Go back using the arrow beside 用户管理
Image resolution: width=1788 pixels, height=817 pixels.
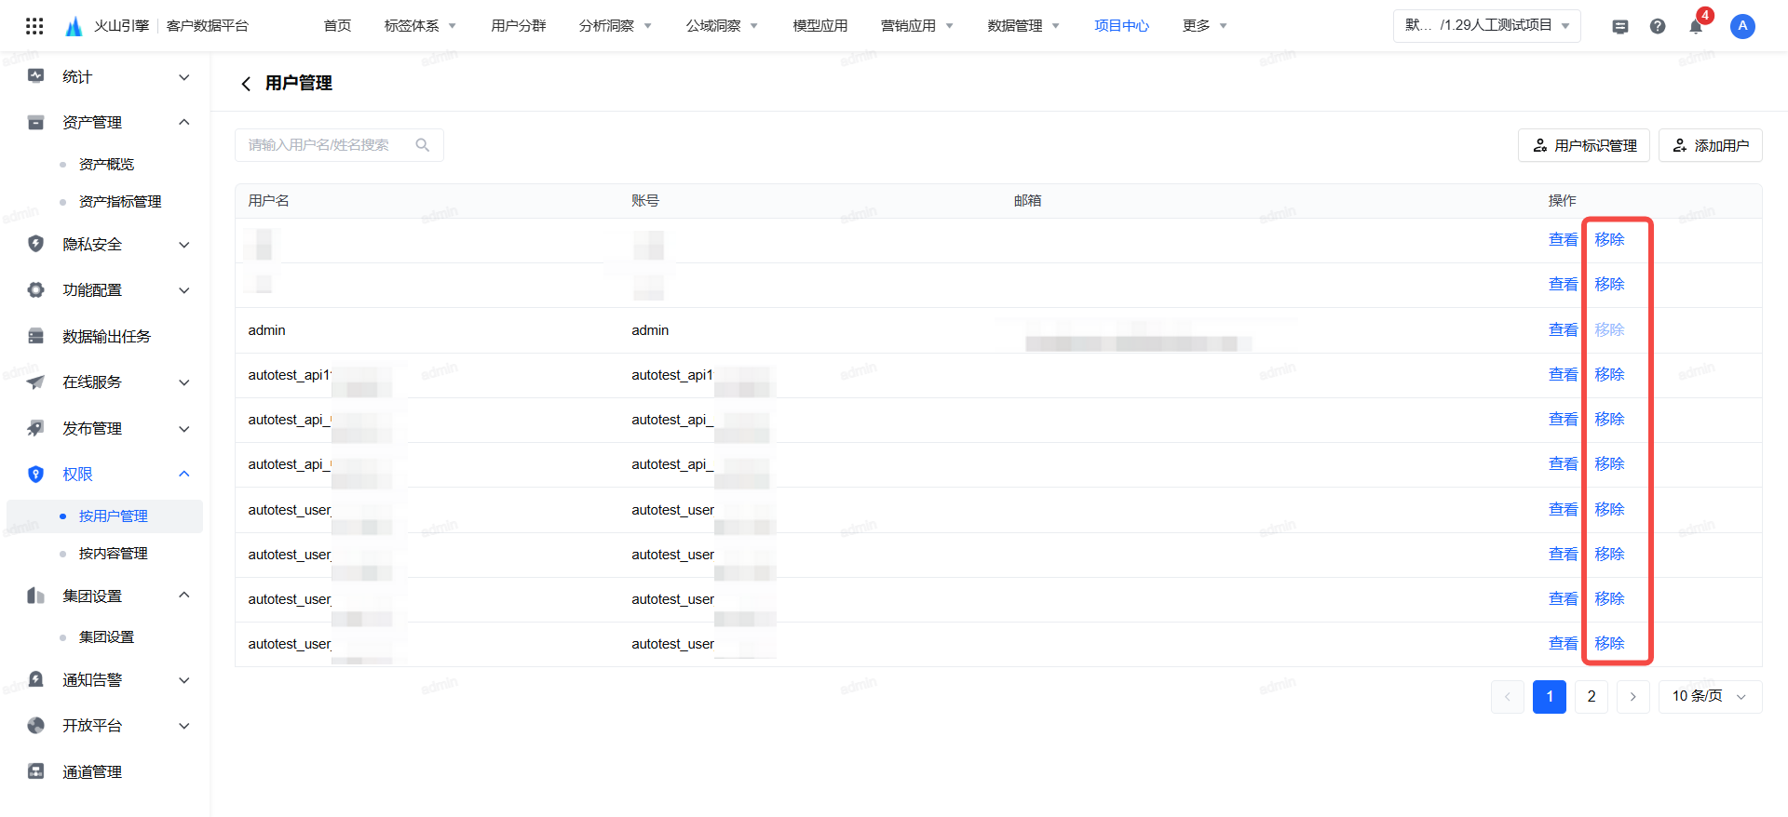tap(246, 84)
